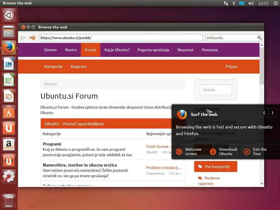Open the Bluetooth indicator
The width and height of the screenshot is (280, 210).
[x=234, y=3]
